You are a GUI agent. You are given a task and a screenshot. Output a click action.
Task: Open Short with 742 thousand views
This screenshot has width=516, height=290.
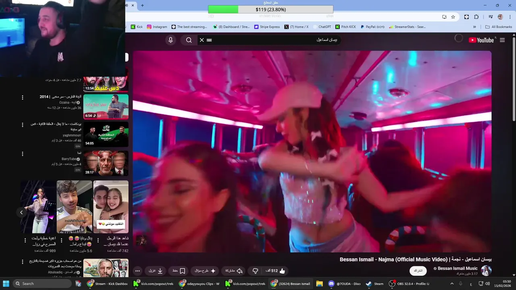click(x=111, y=207)
